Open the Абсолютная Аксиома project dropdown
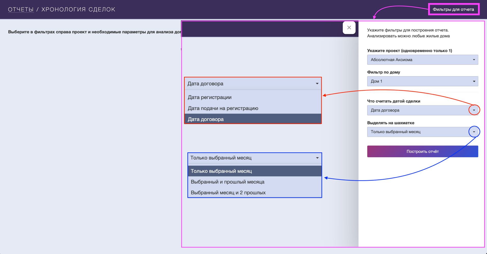 point(423,60)
